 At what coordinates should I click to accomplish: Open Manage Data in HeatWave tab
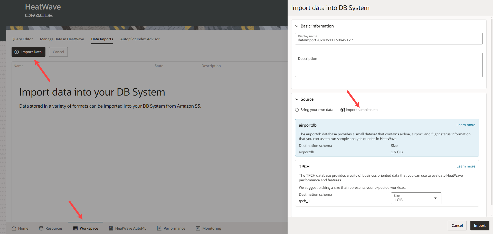point(62,39)
